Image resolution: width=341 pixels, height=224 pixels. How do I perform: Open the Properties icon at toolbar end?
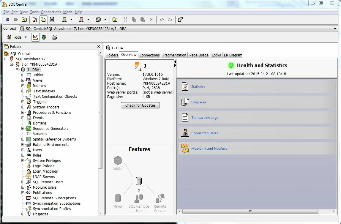pos(180,20)
